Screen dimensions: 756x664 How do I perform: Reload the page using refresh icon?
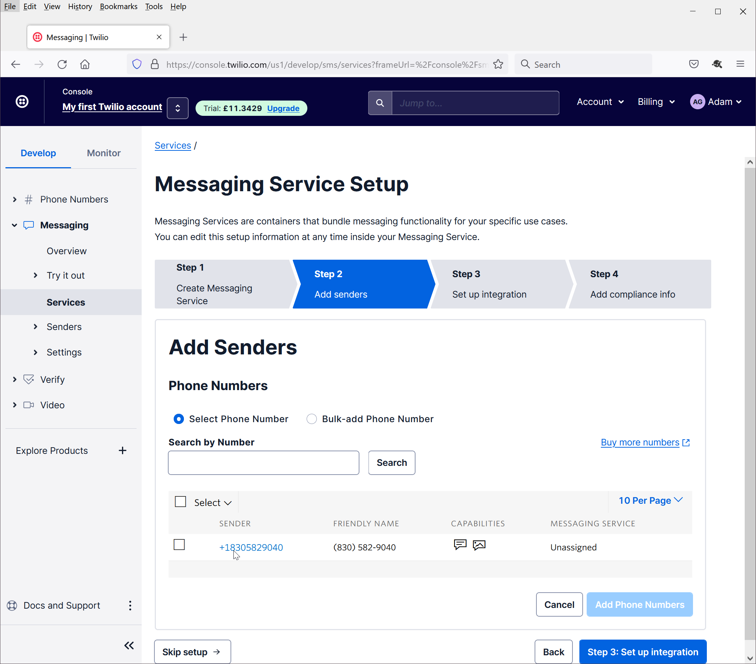(62, 64)
